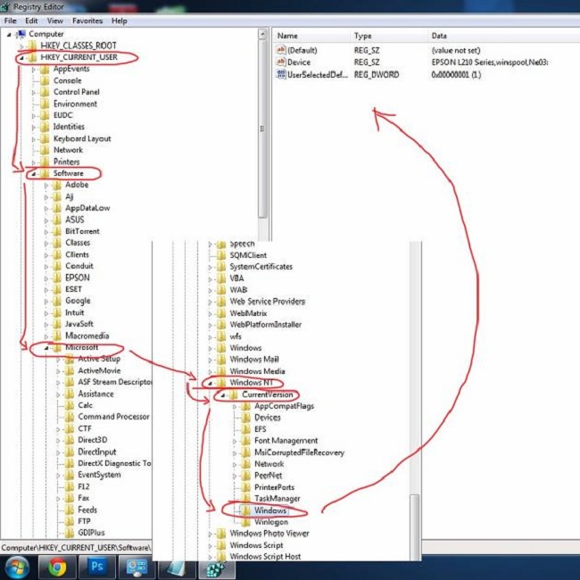580x580 pixels.
Task: Open the File menu
Action: coord(11,21)
